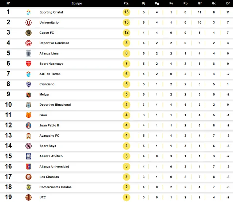Click the Pts. column header
The height and width of the screenshot is (202, 233).
126,3
